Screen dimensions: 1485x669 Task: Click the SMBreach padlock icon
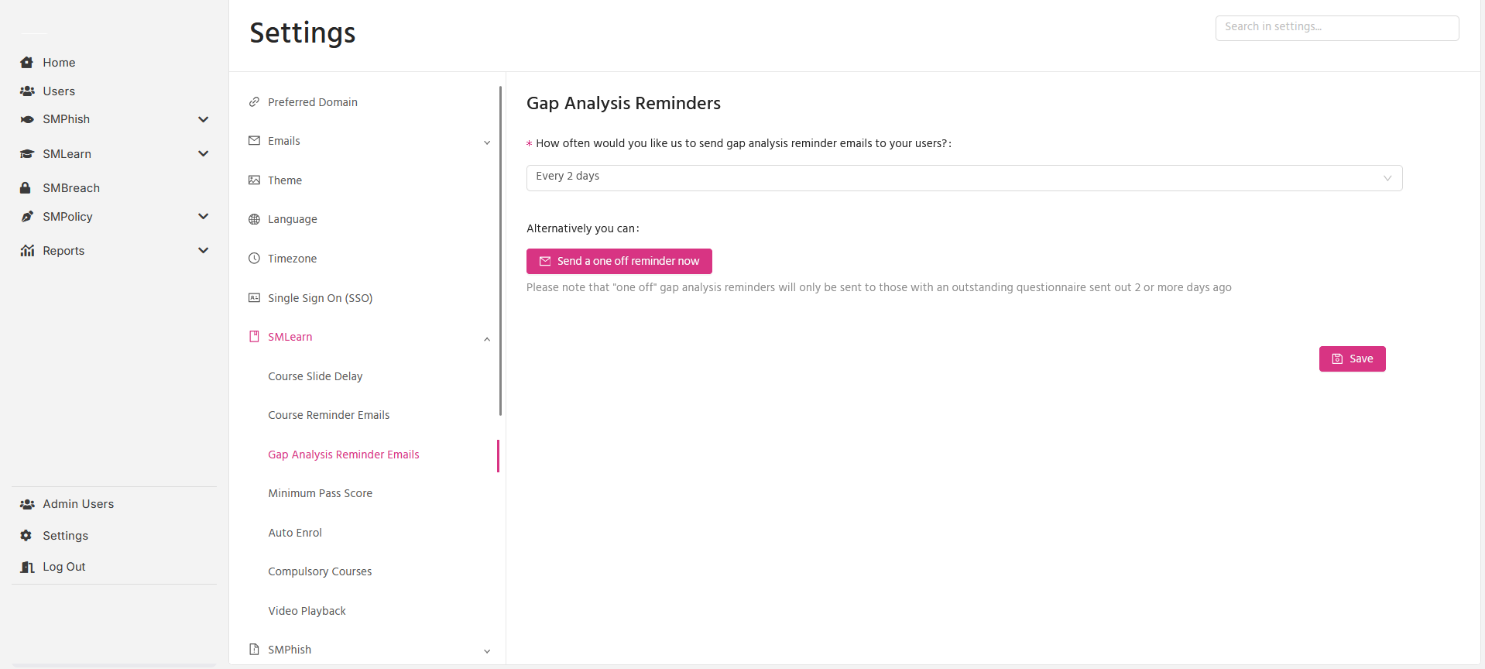point(26,188)
